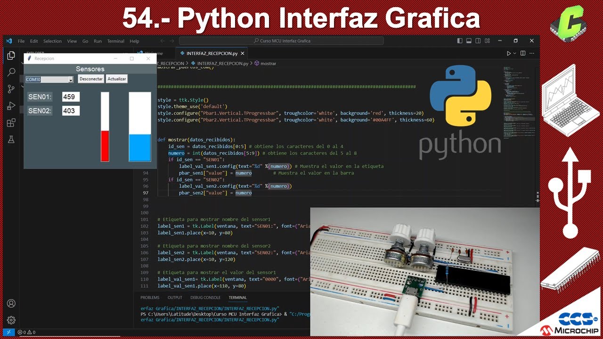Go forward with the navigation arrow

(x=172, y=41)
